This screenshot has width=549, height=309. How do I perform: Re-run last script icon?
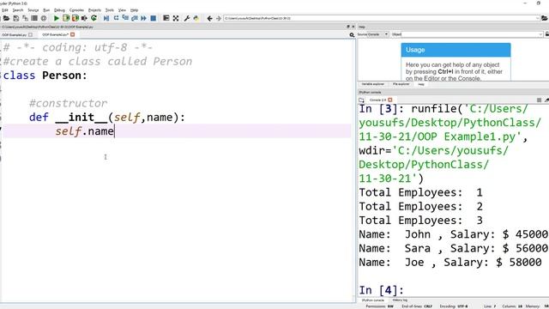[x=94, y=18]
